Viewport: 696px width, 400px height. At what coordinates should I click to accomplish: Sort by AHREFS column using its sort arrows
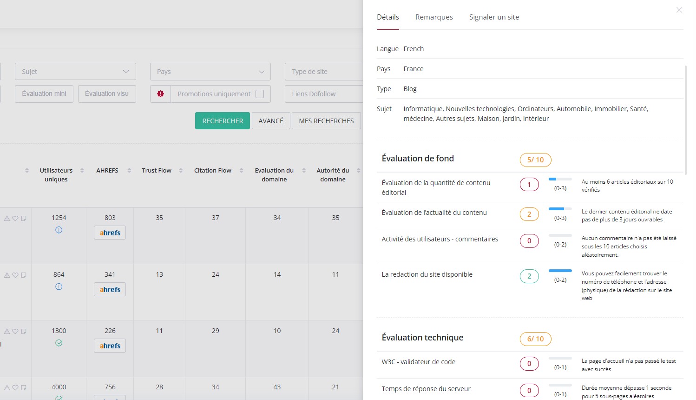point(129,171)
